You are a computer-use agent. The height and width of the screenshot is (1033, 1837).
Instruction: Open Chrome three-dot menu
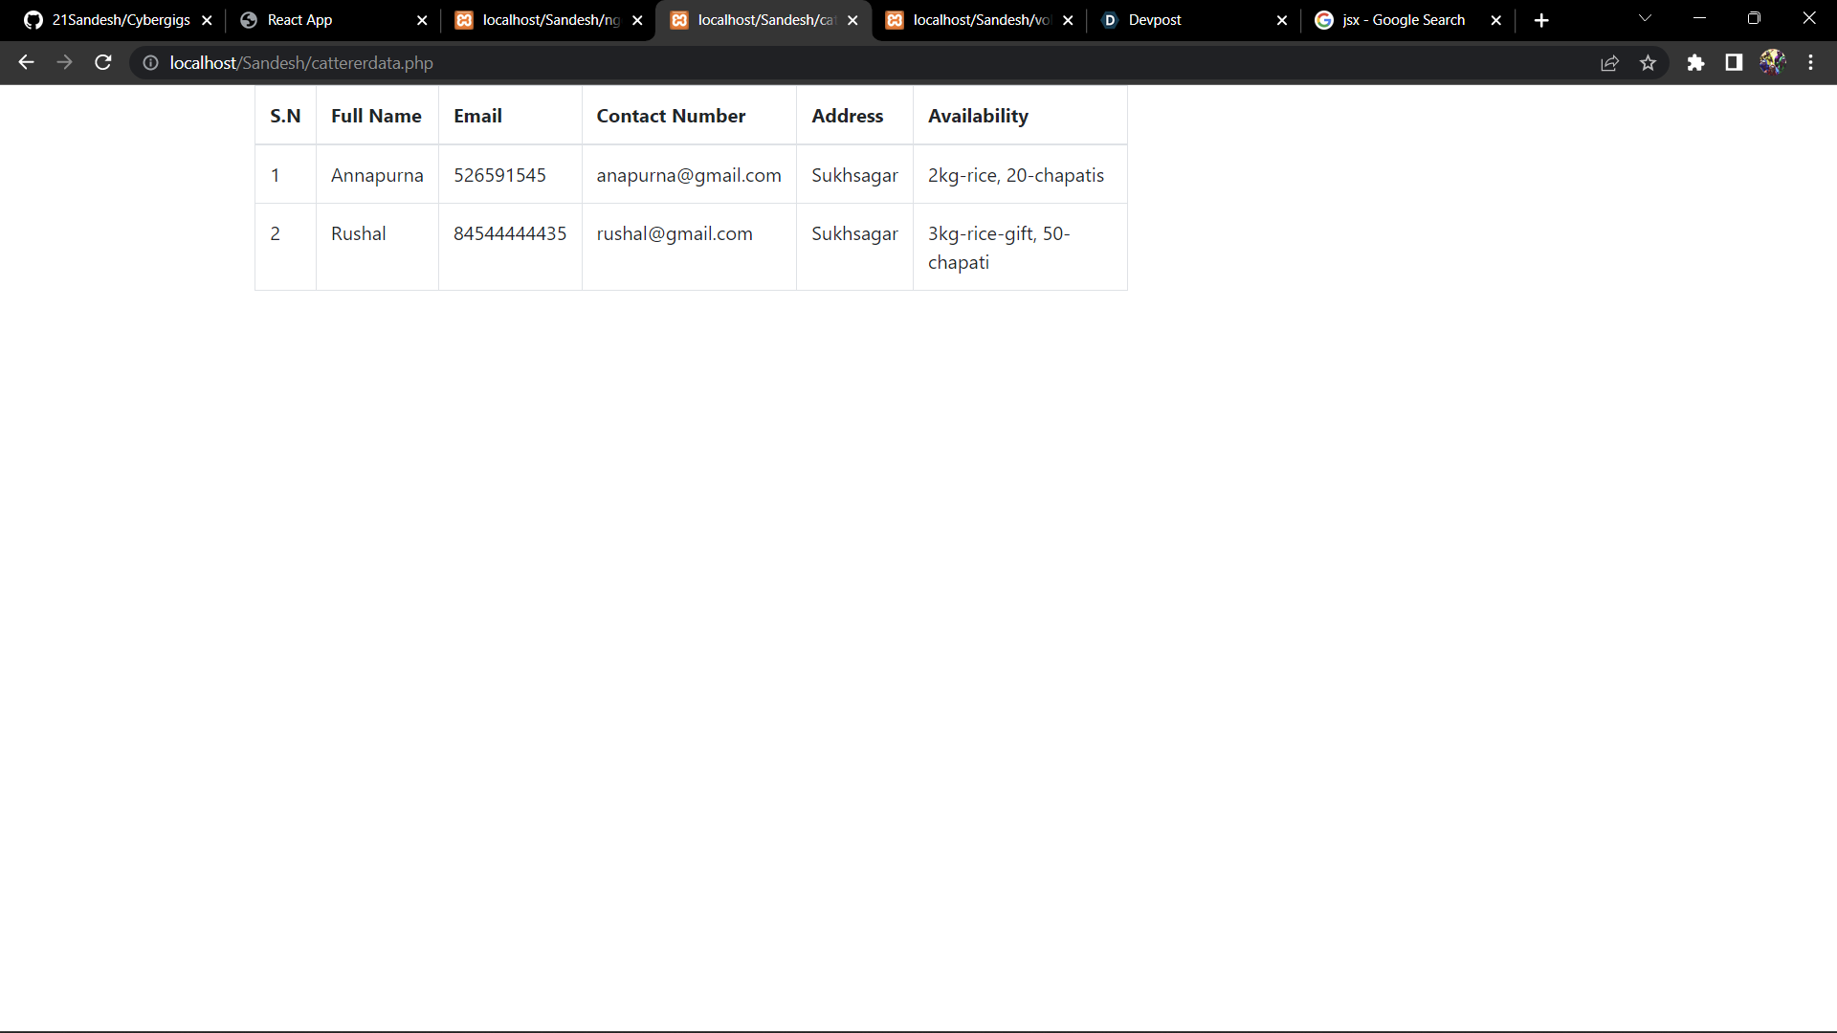point(1810,62)
